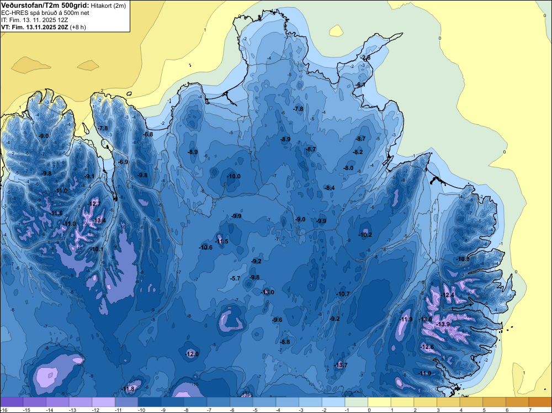Select the -10.7 temperature label
This screenshot has width=552, height=413.
pos(343,294)
